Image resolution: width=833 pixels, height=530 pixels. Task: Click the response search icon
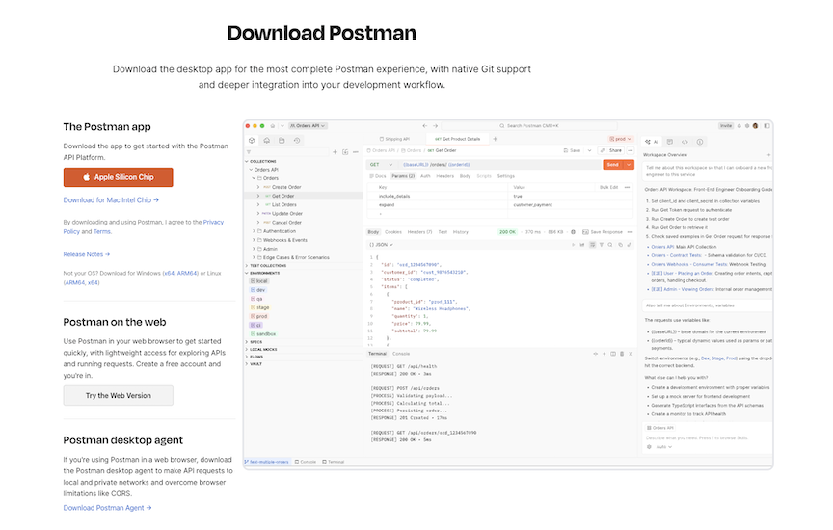click(x=610, y=245)
